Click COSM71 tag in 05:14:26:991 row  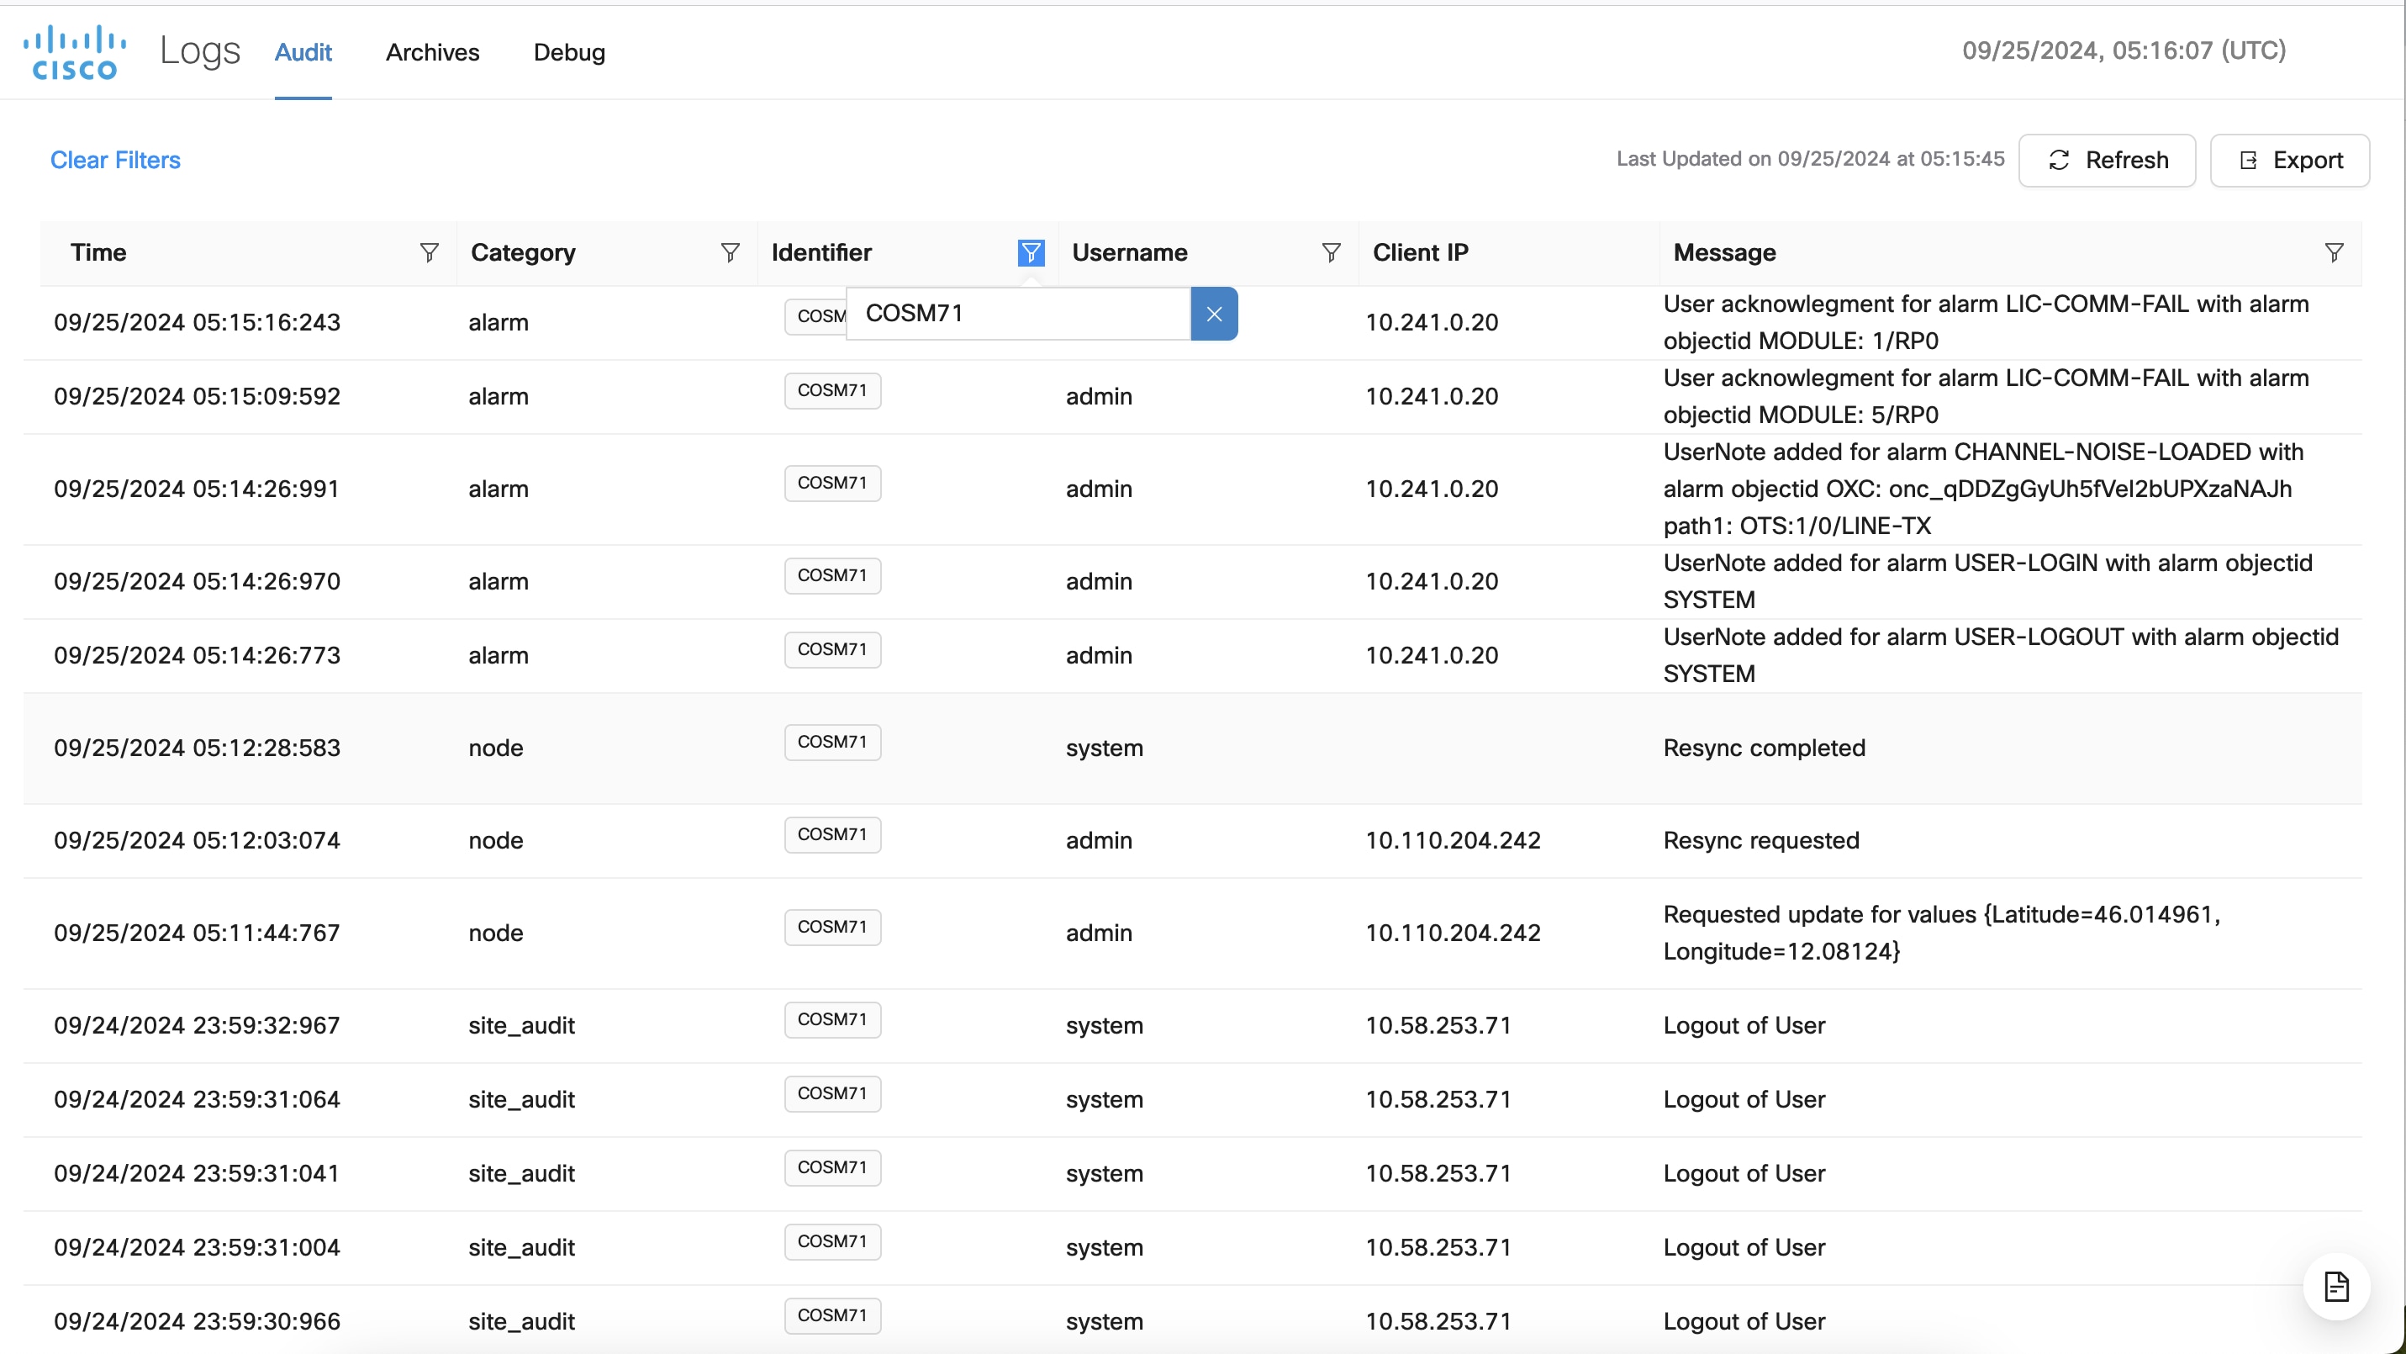[832, 483]
